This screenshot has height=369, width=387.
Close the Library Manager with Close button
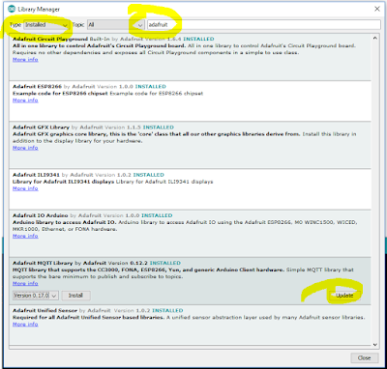[364, 357]
